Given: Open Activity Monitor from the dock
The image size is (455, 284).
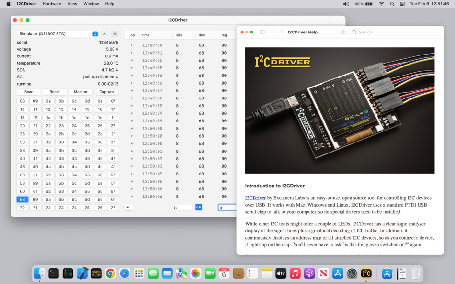Looking at the screenshot, I should point(68,273).
